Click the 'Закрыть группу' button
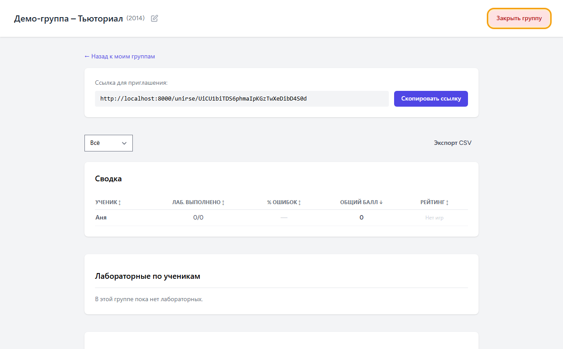 [519, 18]
